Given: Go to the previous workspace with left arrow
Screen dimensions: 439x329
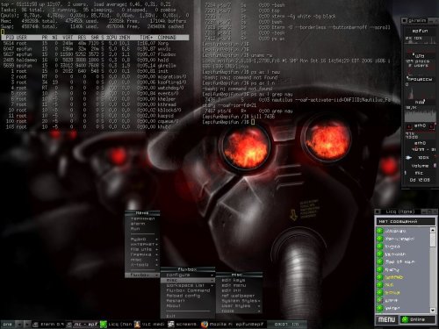Looking at the screenshot, I should (x=18, y=324).
